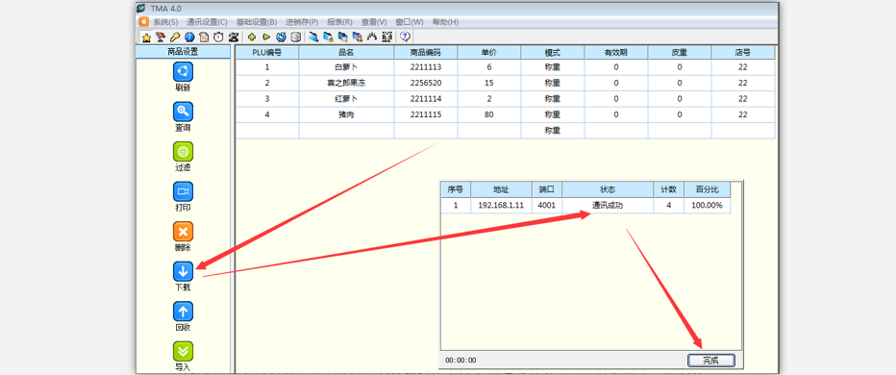
Task: Click product code cell 2256520
Action: [426, 83]
